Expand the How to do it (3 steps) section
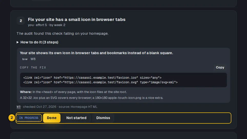247x139 pixels. (x=37, y=42)
